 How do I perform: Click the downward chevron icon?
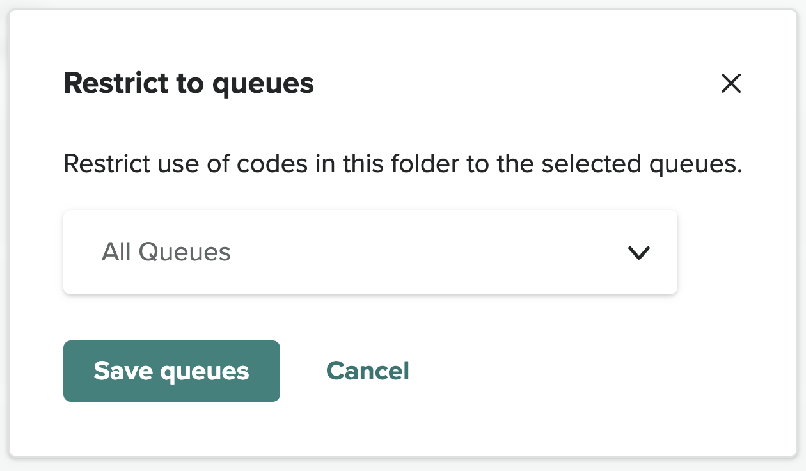point(638,253)
